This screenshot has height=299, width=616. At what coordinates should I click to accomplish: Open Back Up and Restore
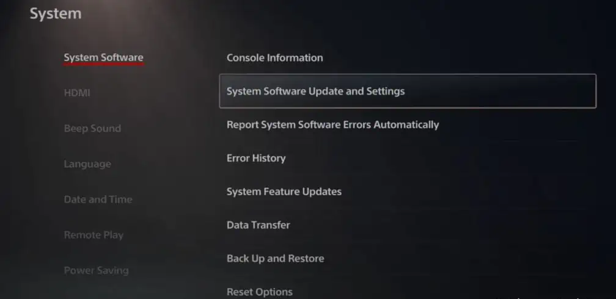pyautogui.click(x=275, y=259)
